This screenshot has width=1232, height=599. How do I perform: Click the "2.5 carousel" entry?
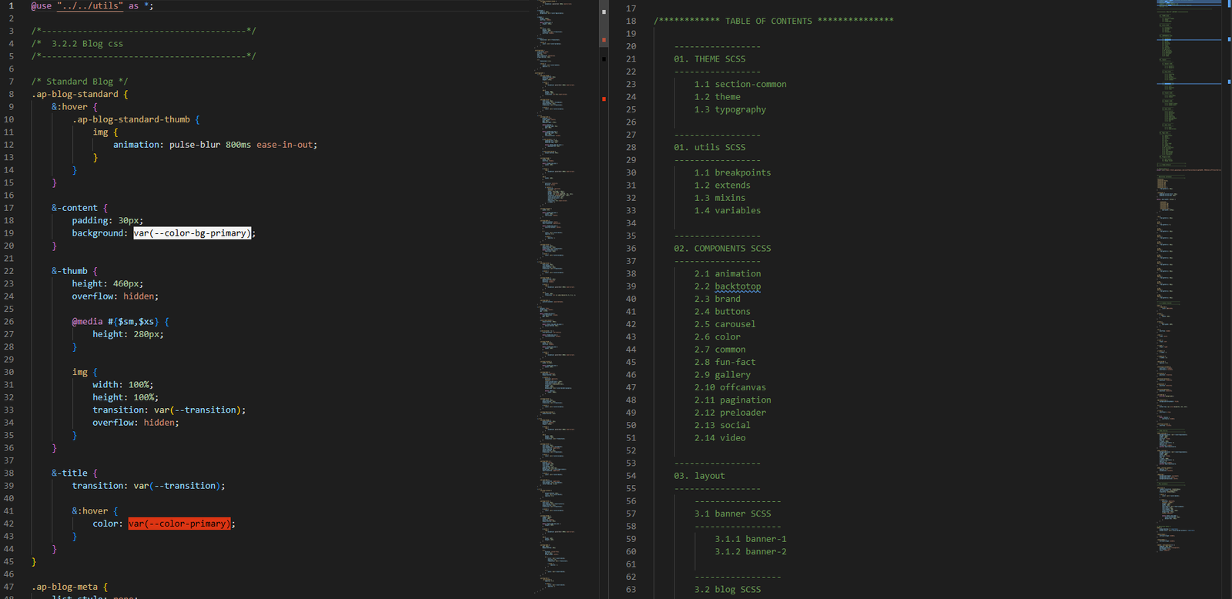[x=725, y=324]
